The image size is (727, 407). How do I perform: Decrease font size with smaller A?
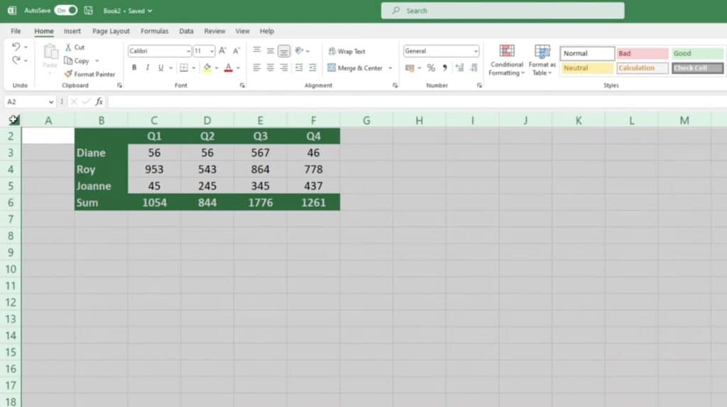coord(236,51)
